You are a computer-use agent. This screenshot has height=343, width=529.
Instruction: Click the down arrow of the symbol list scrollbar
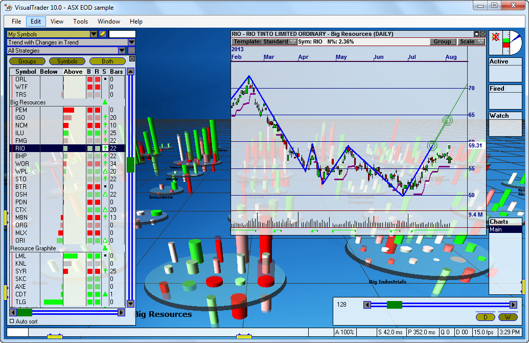[x=130, y=304]
